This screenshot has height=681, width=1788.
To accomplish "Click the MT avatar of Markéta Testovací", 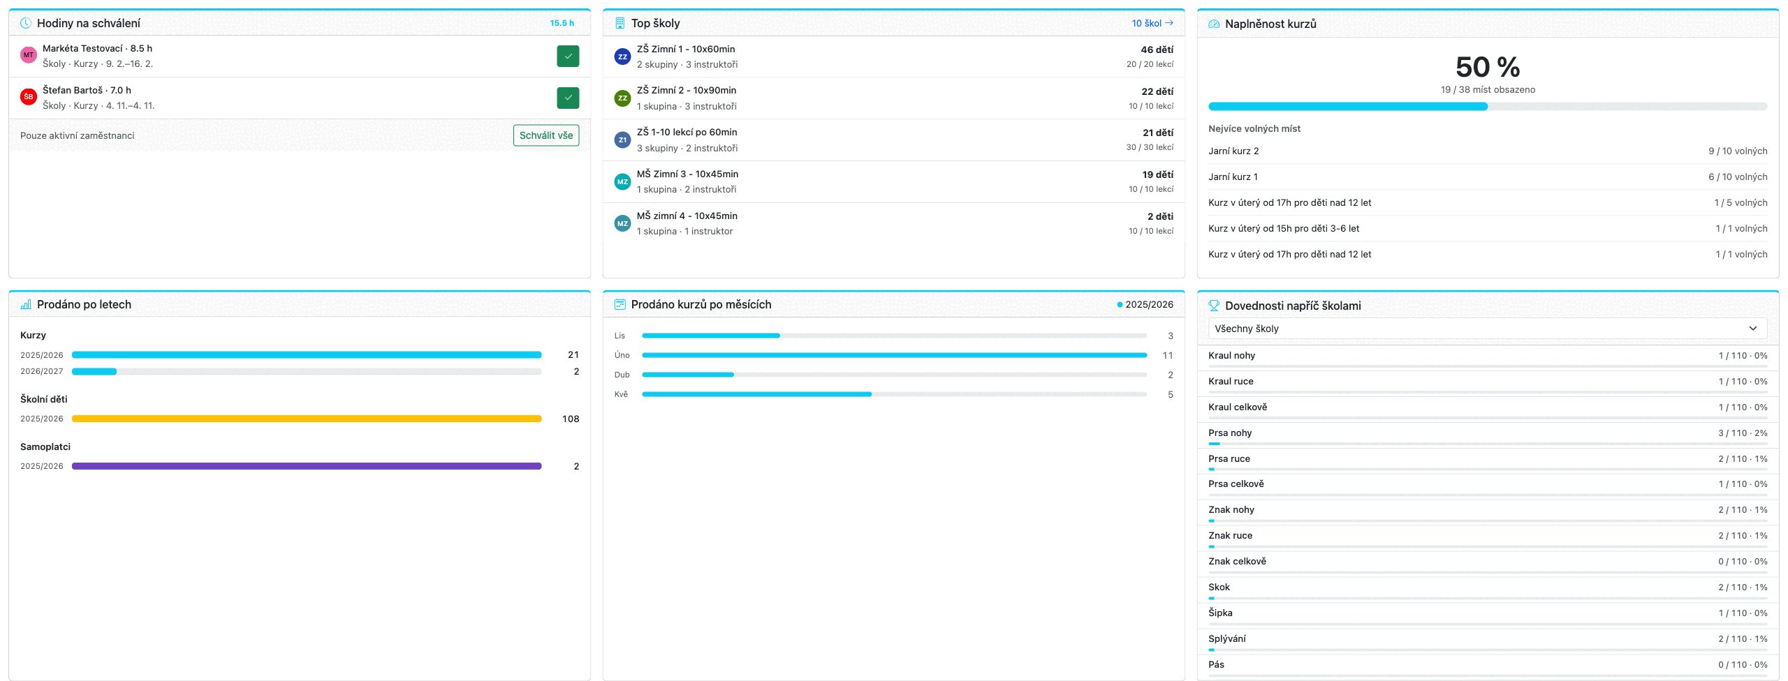I will pos(29,55).
